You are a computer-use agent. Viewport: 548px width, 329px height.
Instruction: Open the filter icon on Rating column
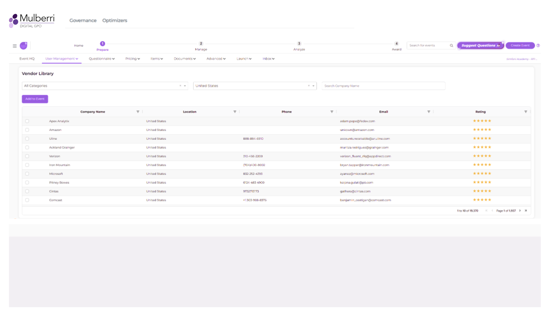(x=526, y=112)
